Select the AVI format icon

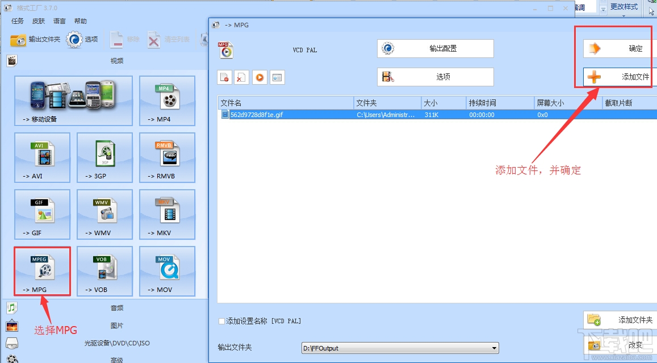coord(42,157)
